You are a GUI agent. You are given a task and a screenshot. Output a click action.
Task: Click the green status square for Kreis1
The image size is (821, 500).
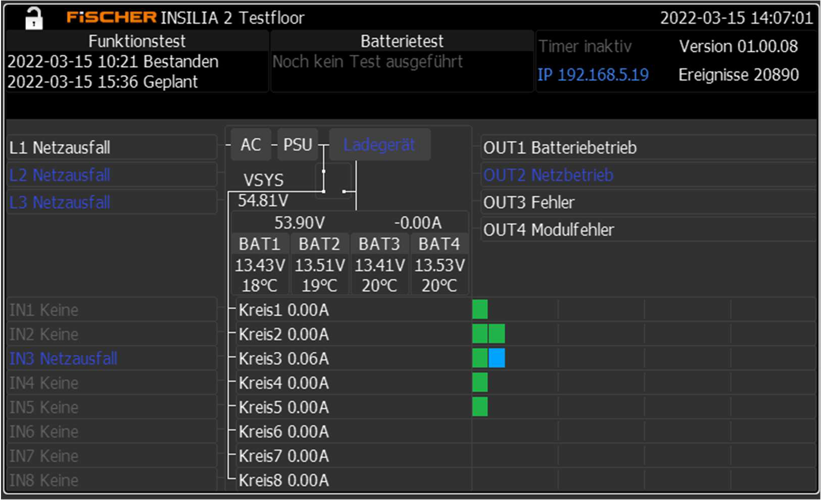coord(480,310)
